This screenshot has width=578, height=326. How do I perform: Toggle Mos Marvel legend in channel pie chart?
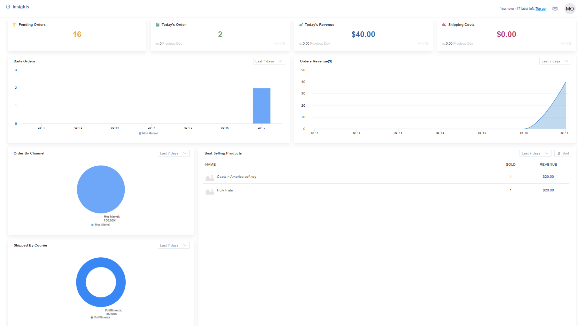(101, 225)
